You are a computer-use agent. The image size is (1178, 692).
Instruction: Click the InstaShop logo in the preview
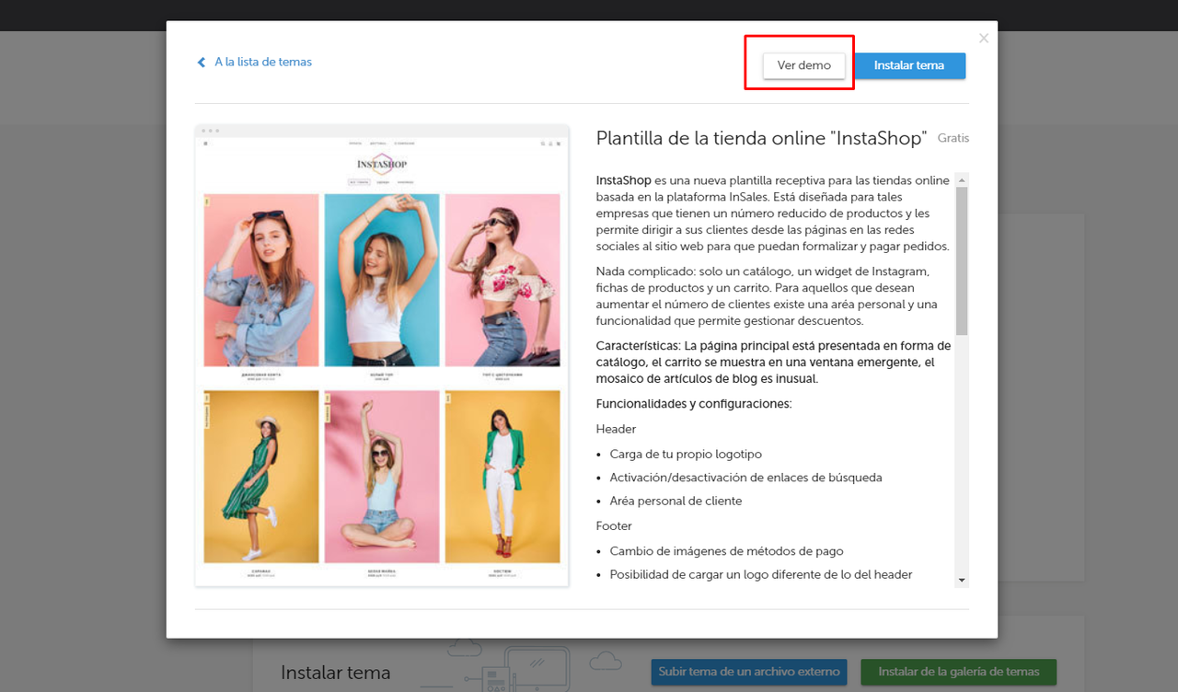click(382, 164)
